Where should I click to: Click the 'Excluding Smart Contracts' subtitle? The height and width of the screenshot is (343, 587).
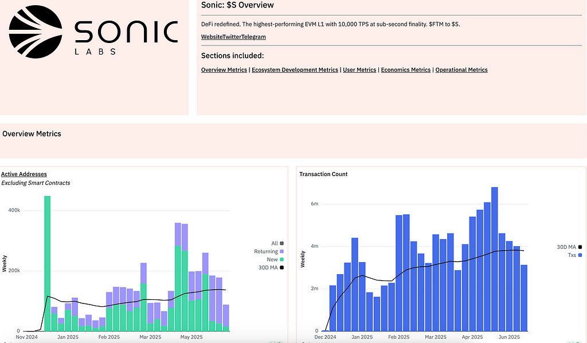36,183
